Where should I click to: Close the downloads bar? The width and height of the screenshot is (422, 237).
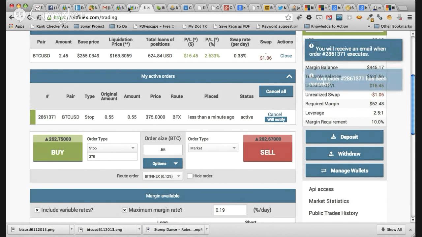tap(410, 229)
